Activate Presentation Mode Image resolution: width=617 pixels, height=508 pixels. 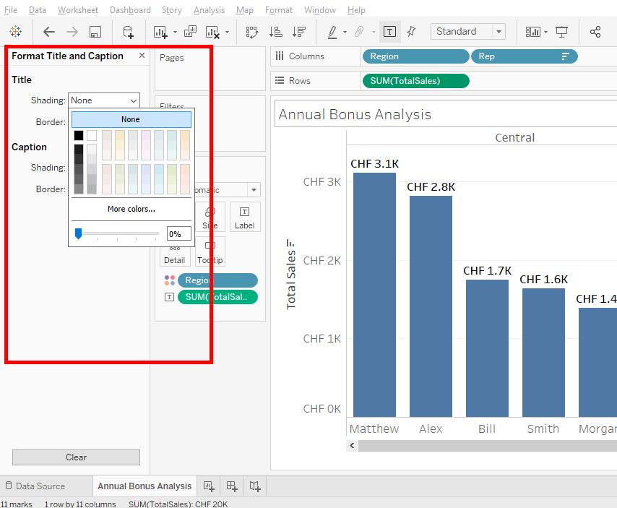click(x=561, y=32)
